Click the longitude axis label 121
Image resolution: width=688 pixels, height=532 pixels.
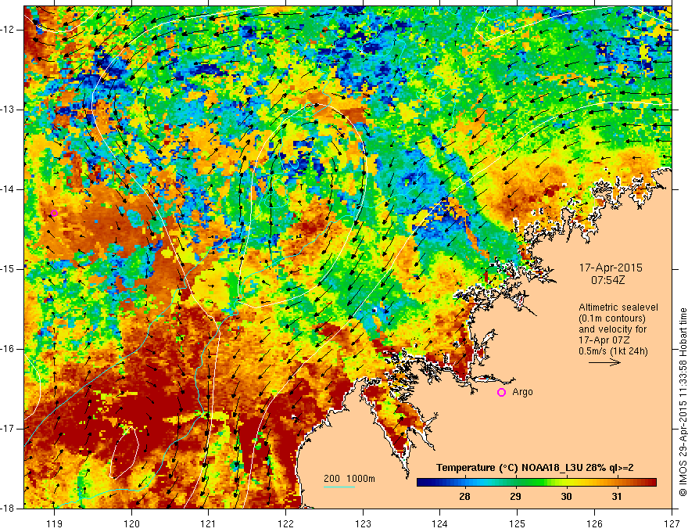(209, 523)
